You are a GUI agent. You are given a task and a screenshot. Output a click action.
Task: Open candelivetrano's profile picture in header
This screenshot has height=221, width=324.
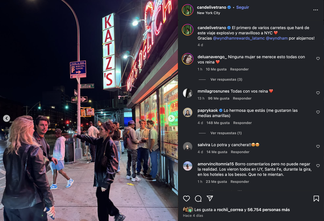pos(188,10)
